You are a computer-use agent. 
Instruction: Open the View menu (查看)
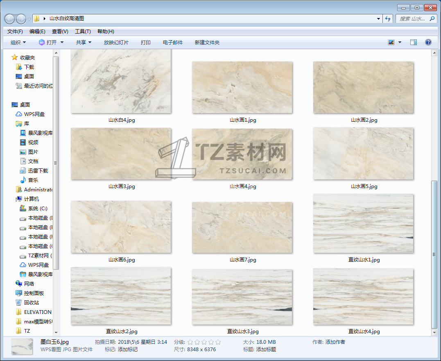[x=60, y=32]
